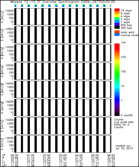Viewport: 139px width, 167px height.
Task: Click the solar wind mode swatch
Action: point(117,32)
